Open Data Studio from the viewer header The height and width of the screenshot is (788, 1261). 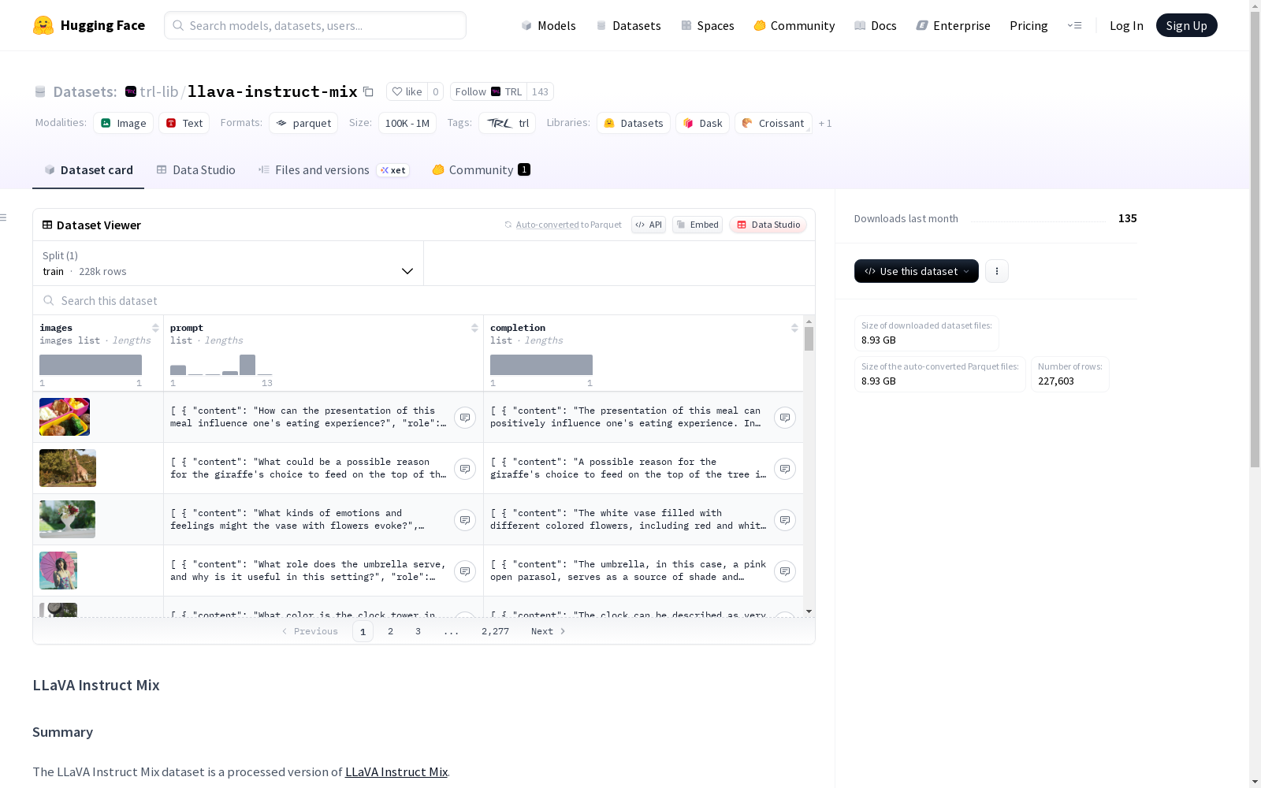[768, 225]
